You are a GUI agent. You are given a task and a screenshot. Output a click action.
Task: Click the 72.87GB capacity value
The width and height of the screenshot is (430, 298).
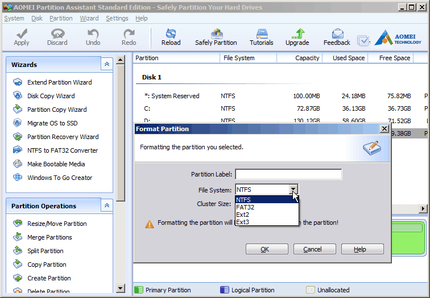(x=308, y=108)
